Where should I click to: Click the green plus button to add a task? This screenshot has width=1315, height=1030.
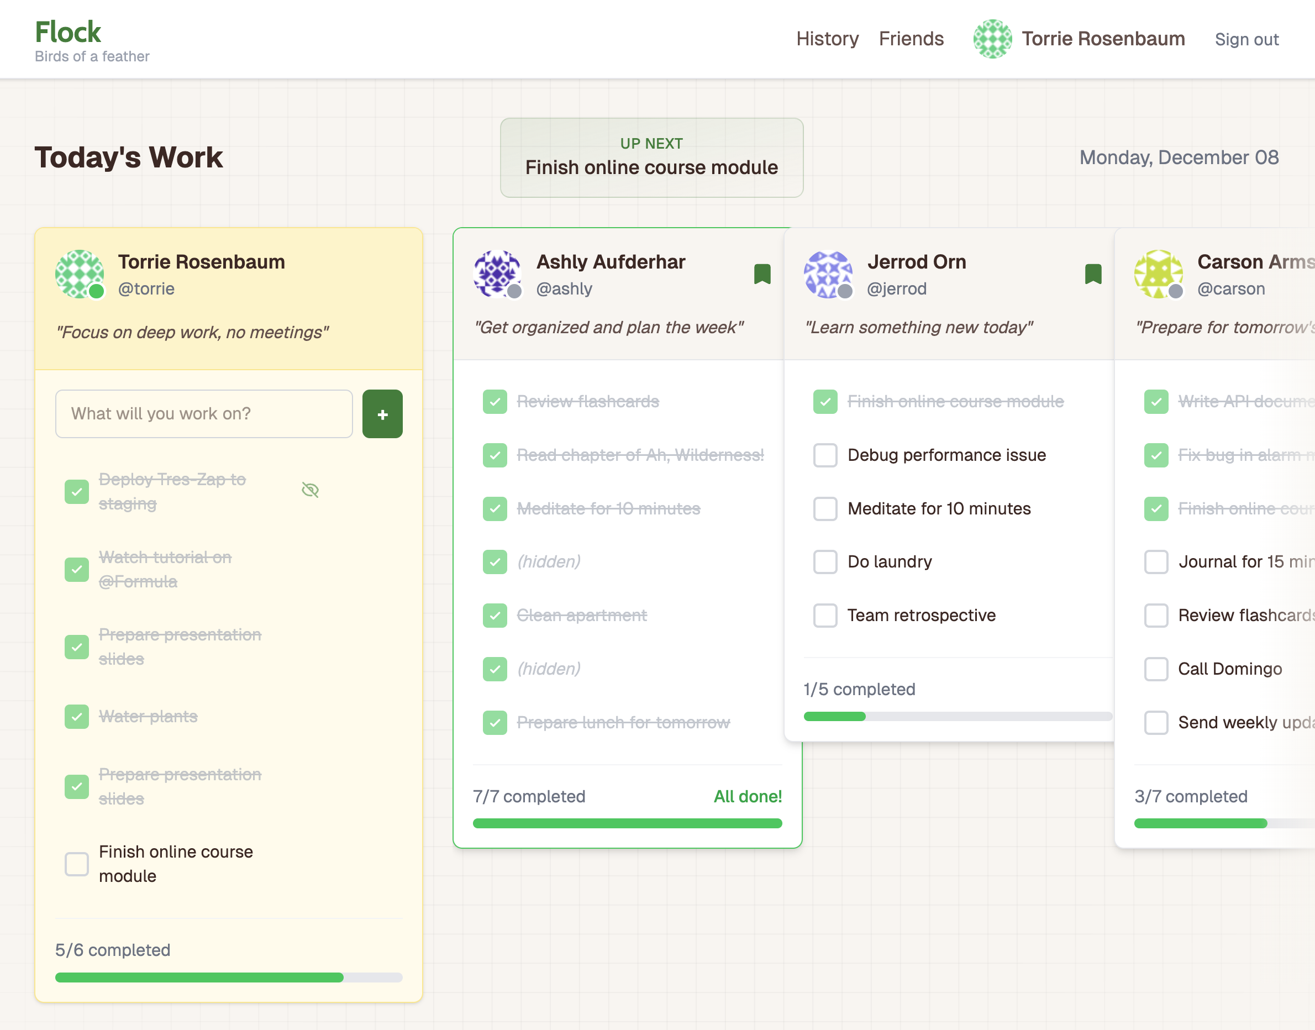point(382,414)
